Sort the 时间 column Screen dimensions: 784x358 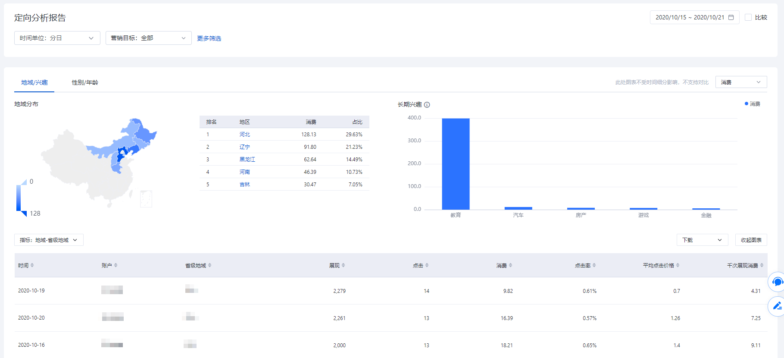tap(32, 265)
